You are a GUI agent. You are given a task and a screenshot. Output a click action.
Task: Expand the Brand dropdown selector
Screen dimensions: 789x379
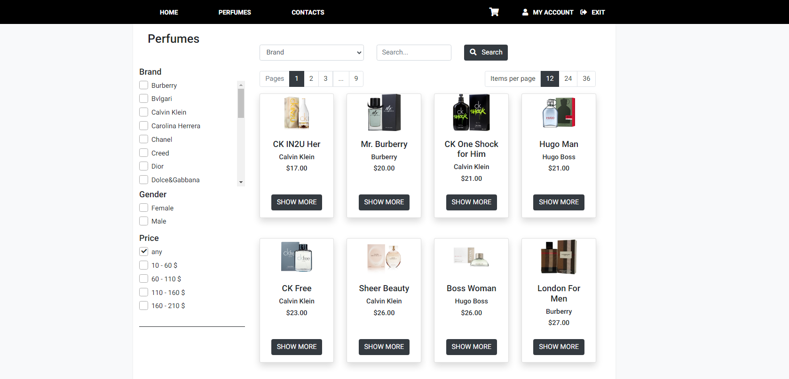coord(311,53)
